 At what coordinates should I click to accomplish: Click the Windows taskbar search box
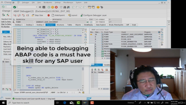point(31,103)
